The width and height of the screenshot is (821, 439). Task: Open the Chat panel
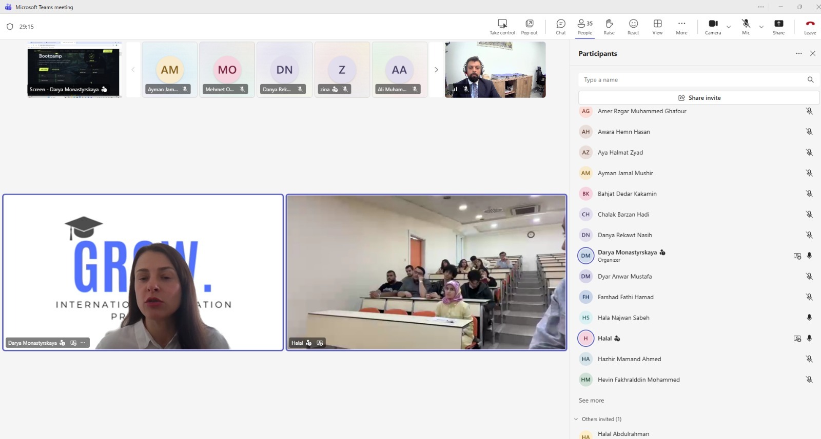pos(561,27)
